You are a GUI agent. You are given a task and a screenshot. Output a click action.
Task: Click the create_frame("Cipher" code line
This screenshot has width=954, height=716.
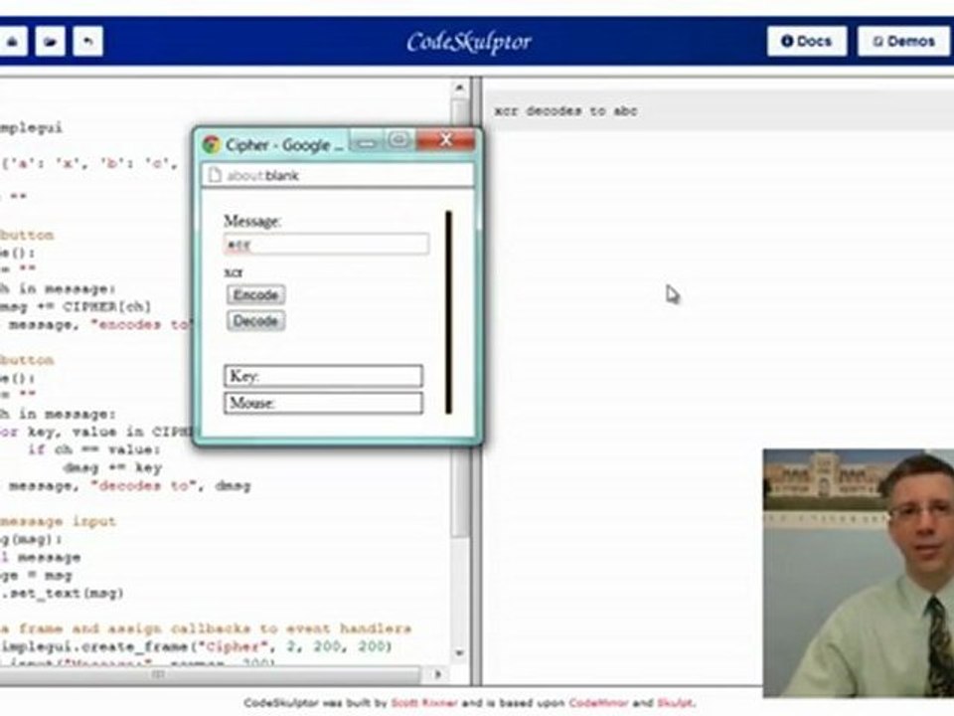(x=196, y=646)
